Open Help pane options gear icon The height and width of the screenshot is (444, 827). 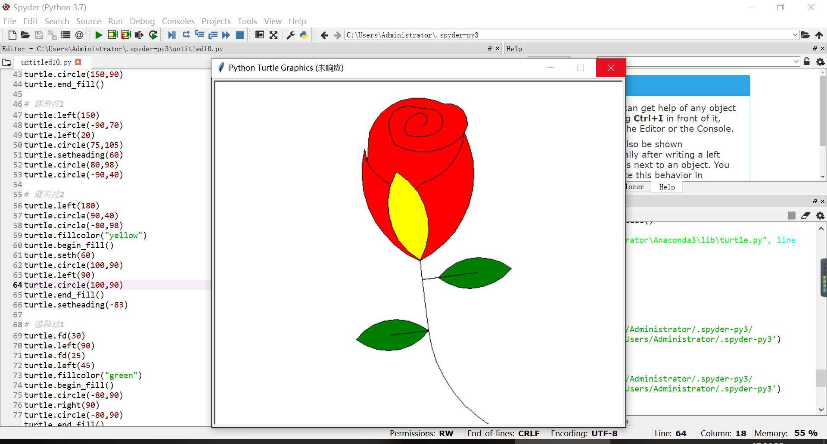pyautogui.click(x=820, y=62)
